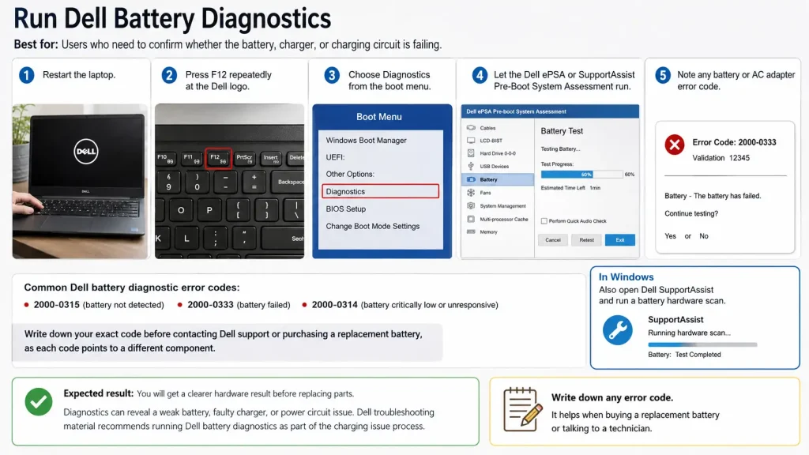Click the Hard Drive 0-0-0 icon
The height and width of the screenshot is (455, 809).
[x=471, y=153]
